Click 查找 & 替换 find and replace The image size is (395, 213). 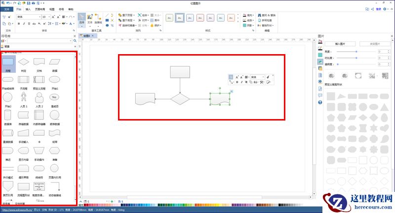point(267,15)
